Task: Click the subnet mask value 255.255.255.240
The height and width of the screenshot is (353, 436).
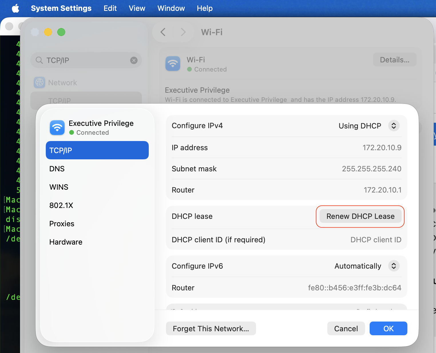Action: [372, 169]
